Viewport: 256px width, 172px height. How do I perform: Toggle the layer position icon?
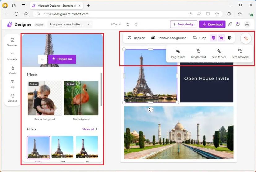coord(221,38)
